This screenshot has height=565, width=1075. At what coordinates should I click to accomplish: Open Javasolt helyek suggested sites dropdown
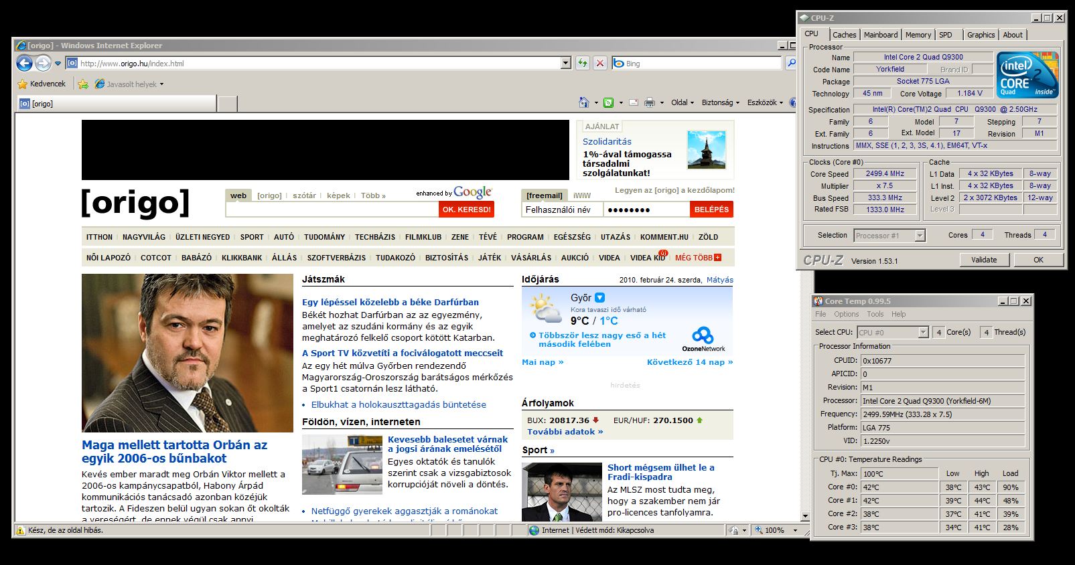click(x=129, y=84)
